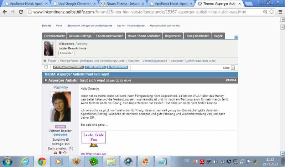The width and height of the screenshot is (285, 167).
Task: Click the volume speaker tray icon
Action: point(216,161)
